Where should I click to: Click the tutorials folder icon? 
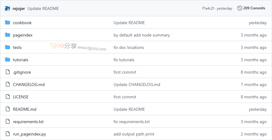(x=8, y=60)
